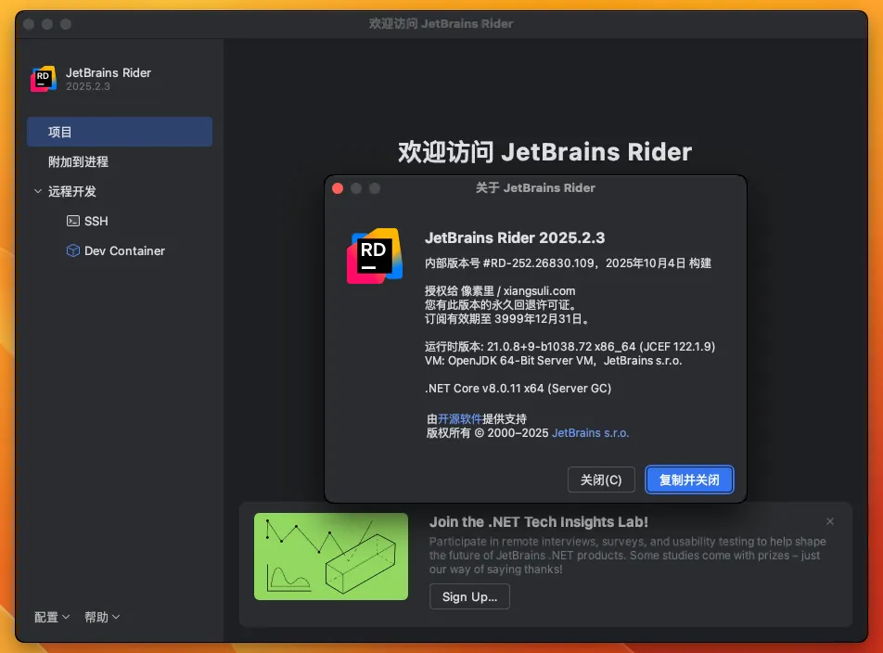This screenshot has height=653, width=883.
Task: Open the 开源软件 link
Action: 460,419
